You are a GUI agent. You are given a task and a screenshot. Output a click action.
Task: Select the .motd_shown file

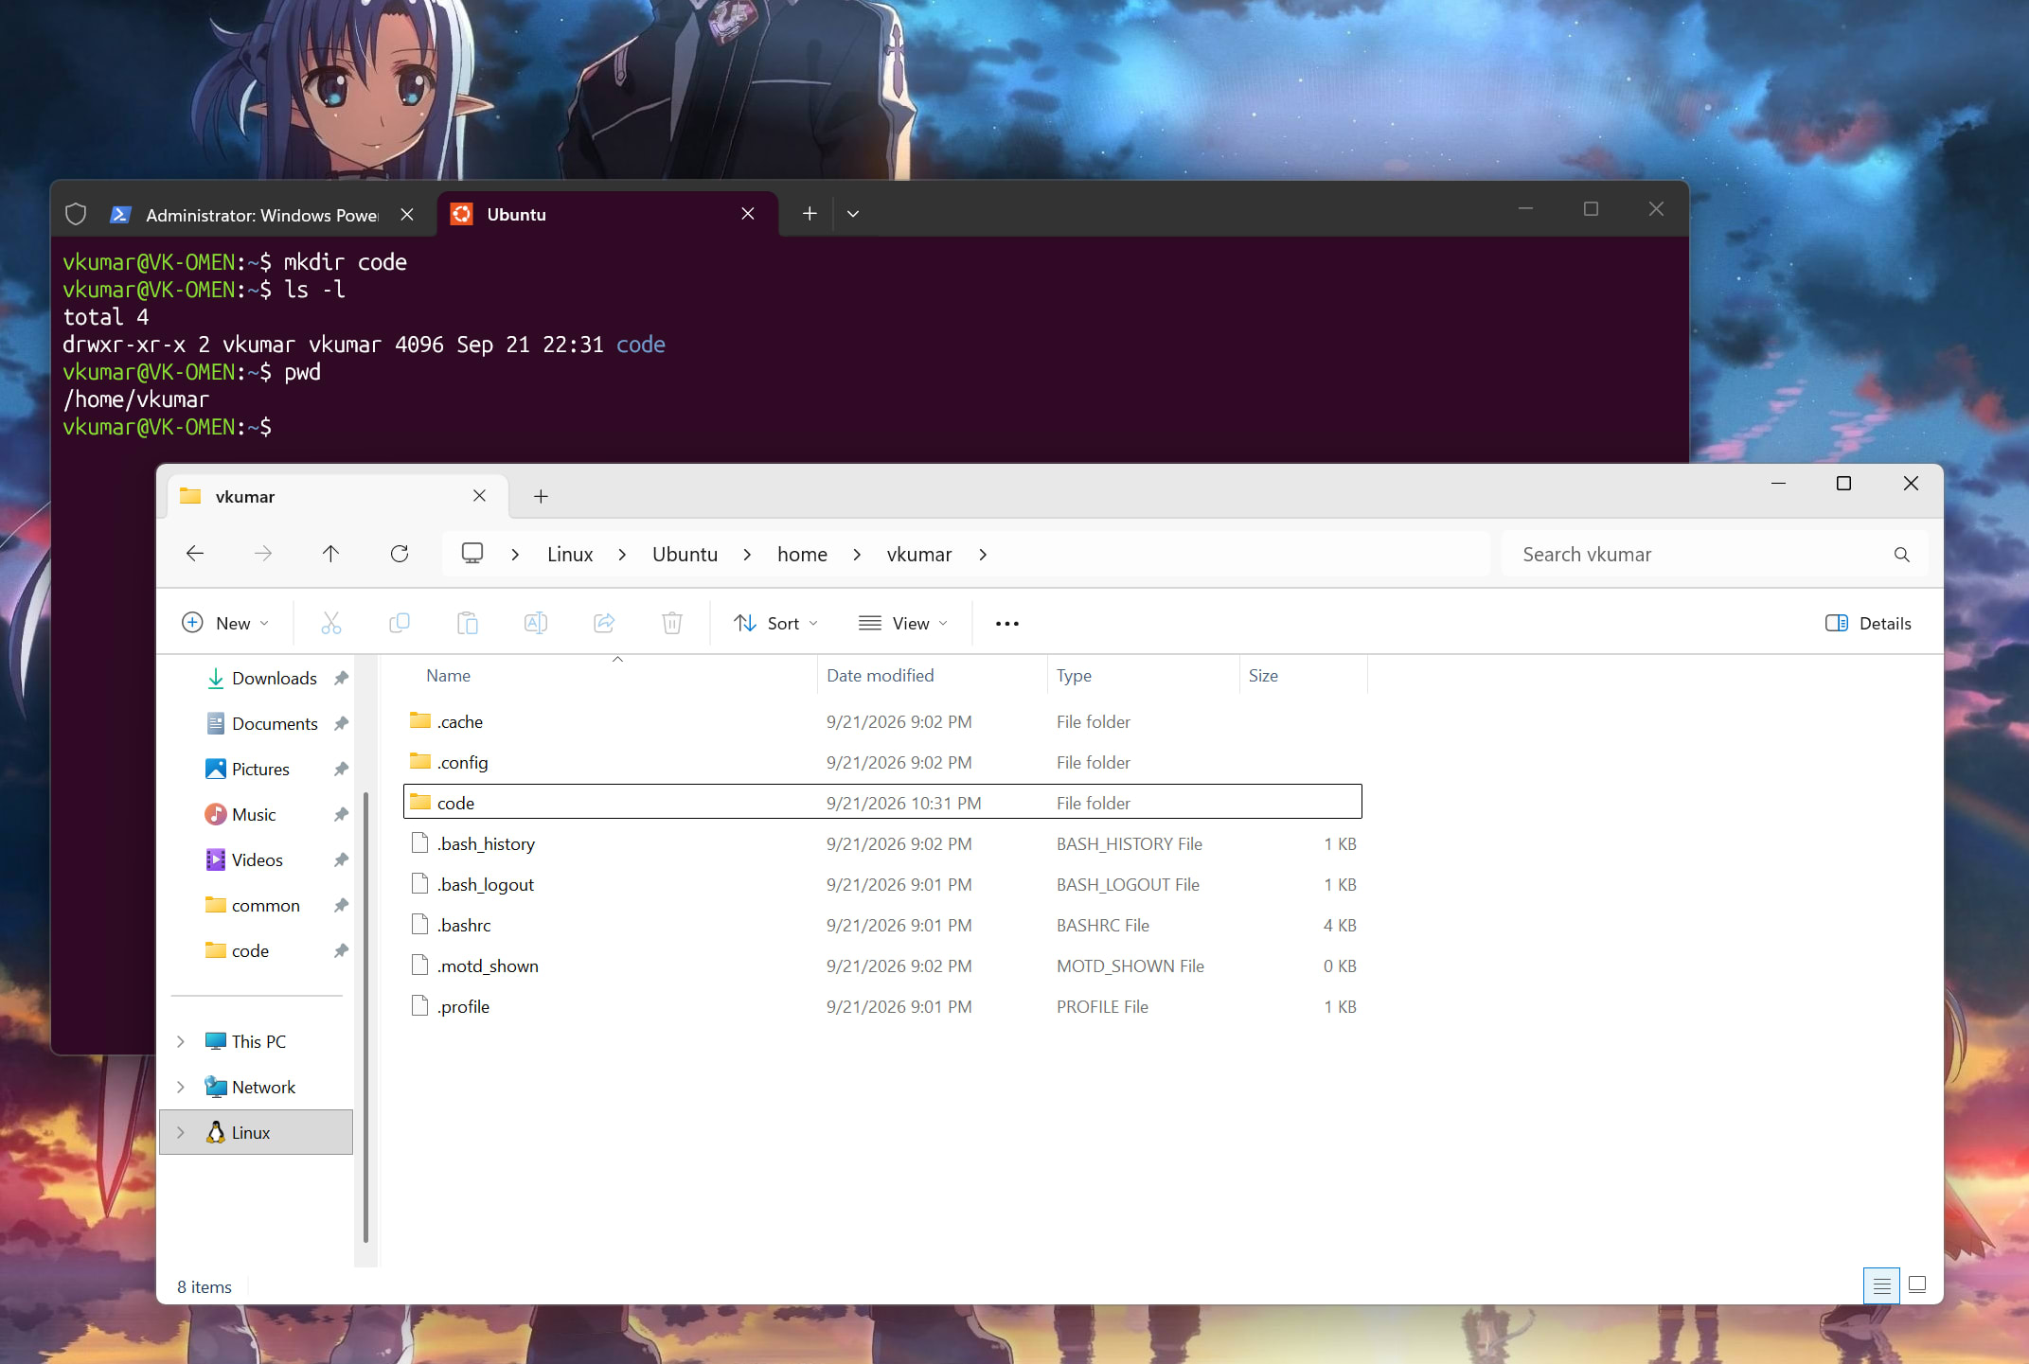(x=882, y=965)
